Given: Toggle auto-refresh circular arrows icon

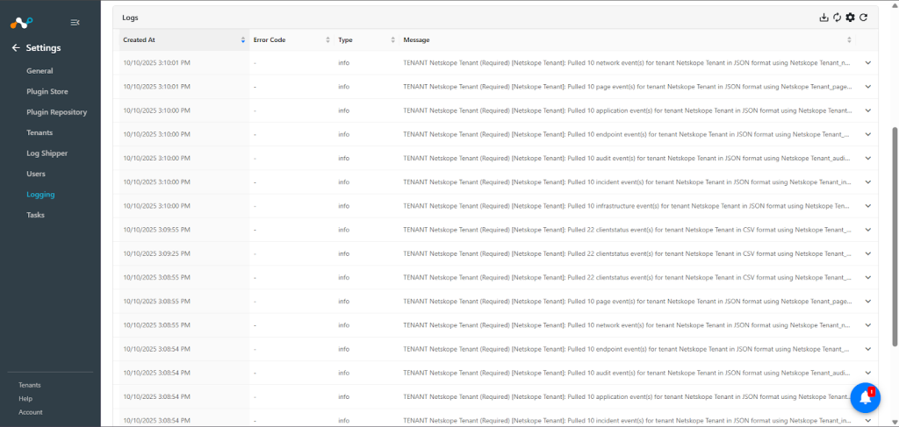Looking at the screenshot, I should [837, 18].
